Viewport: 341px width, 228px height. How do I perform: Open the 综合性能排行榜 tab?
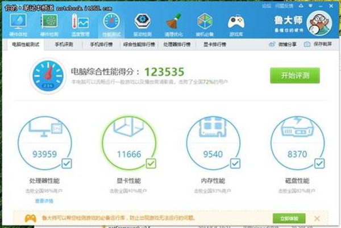[x=139, y=44]
